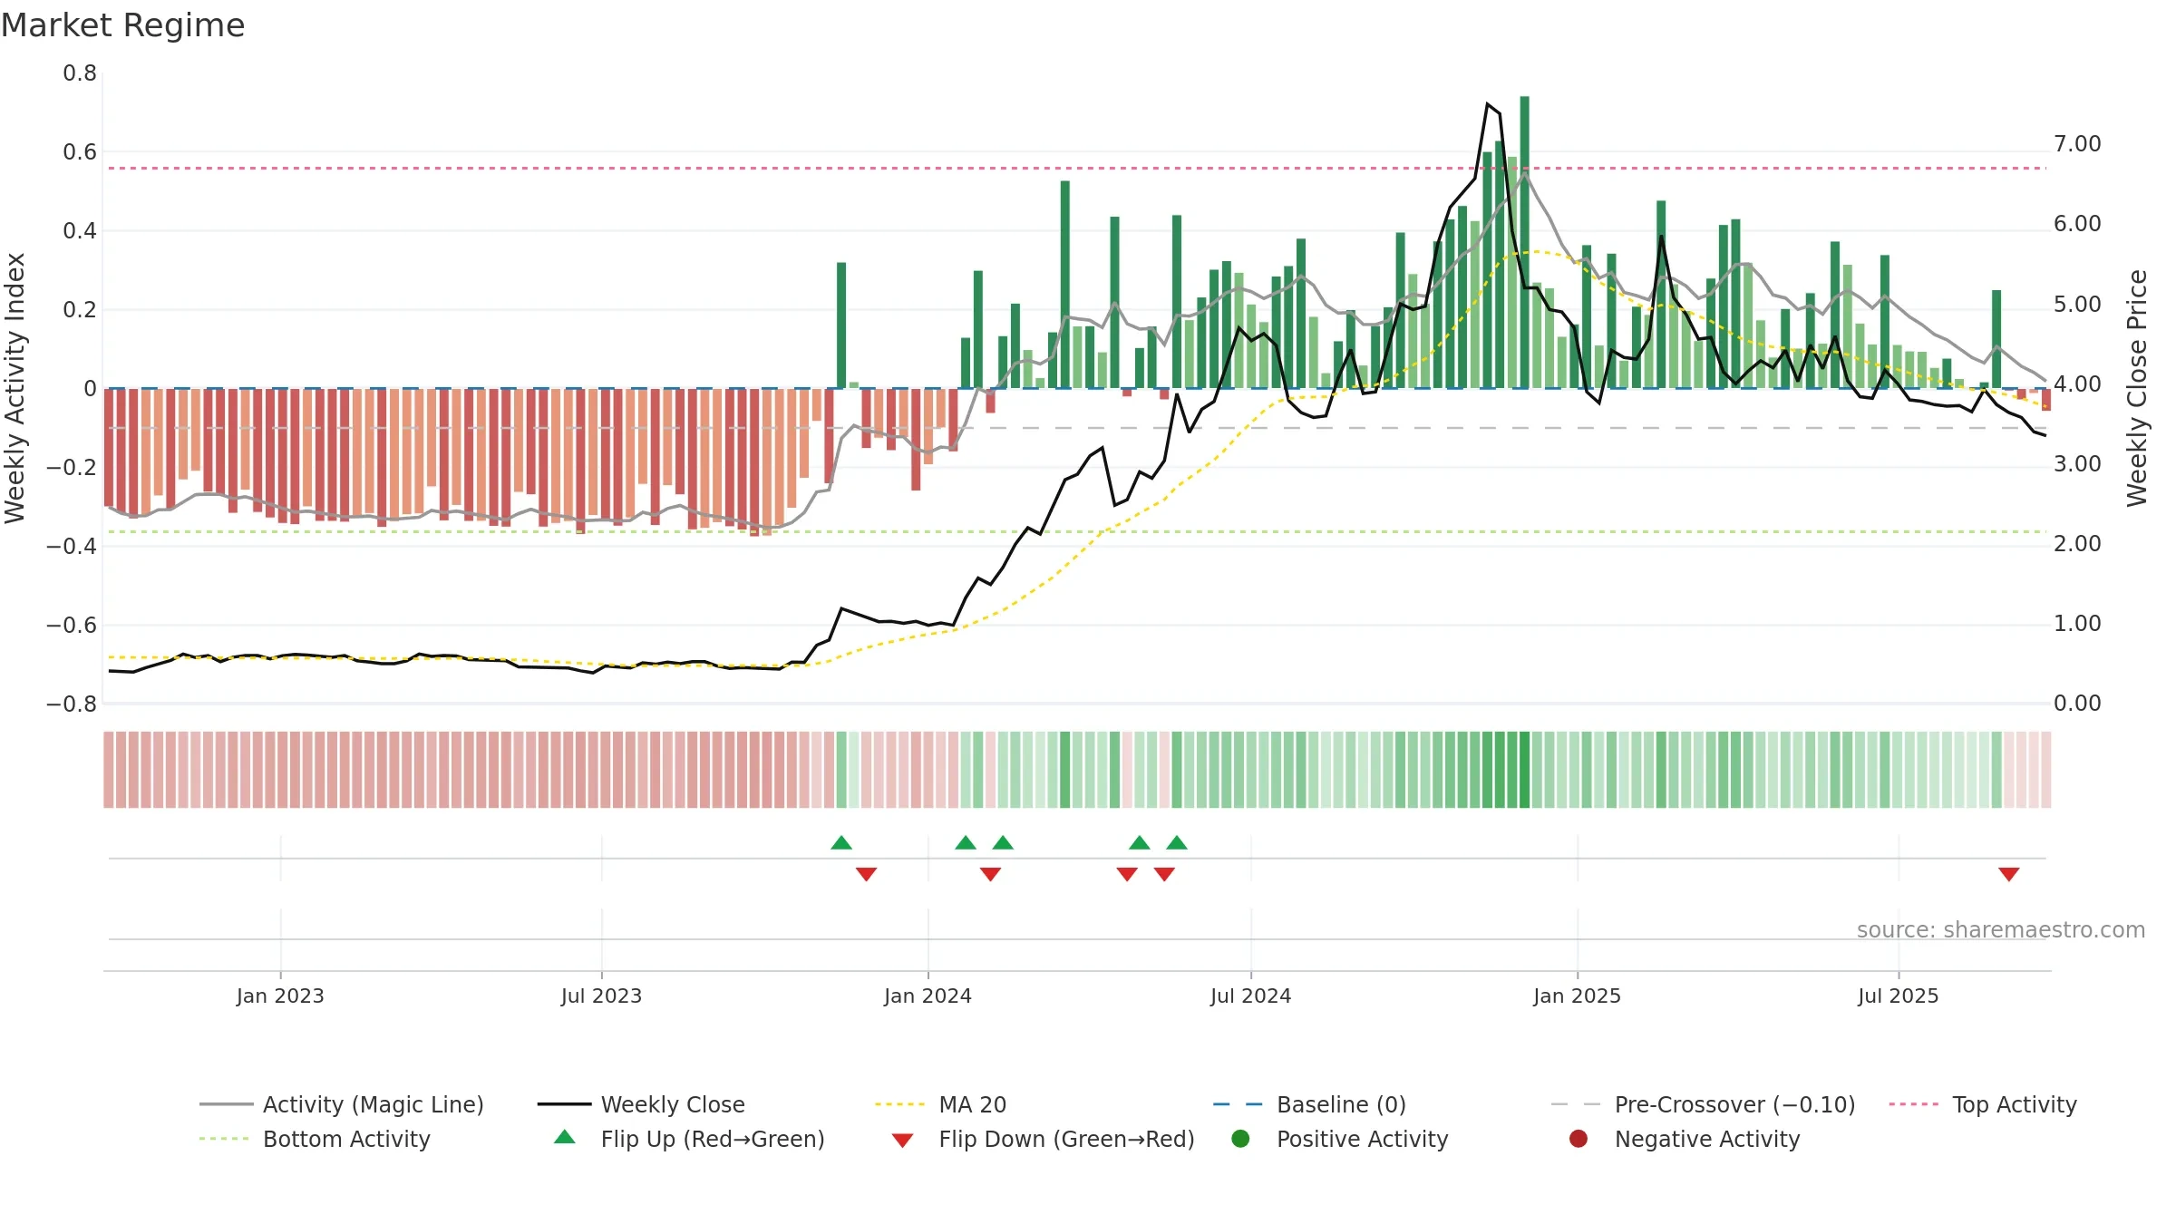Click the Jul 2025 axis label
This screenshot has height=1224, width=2176.
coord(1898,996)
